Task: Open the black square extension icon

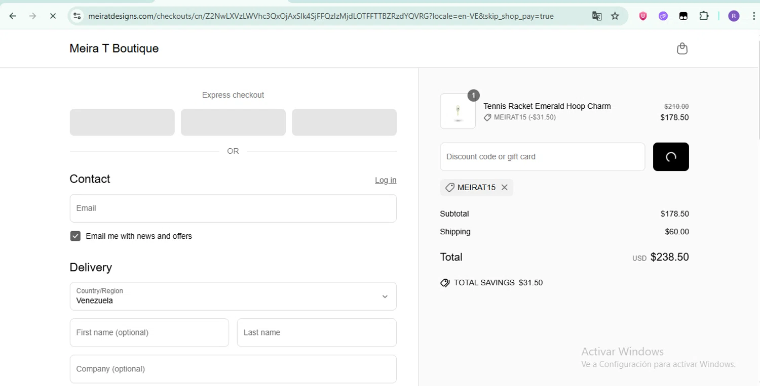Action: (x=683, y=16)
